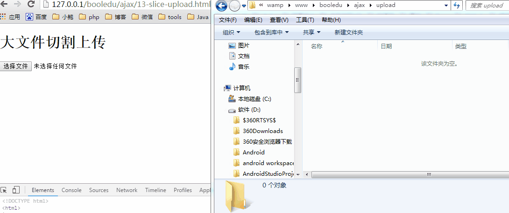This screenshot has width=509, height=213.
Task: Expand the 包含到库中 dropdown
Action: 271,33
